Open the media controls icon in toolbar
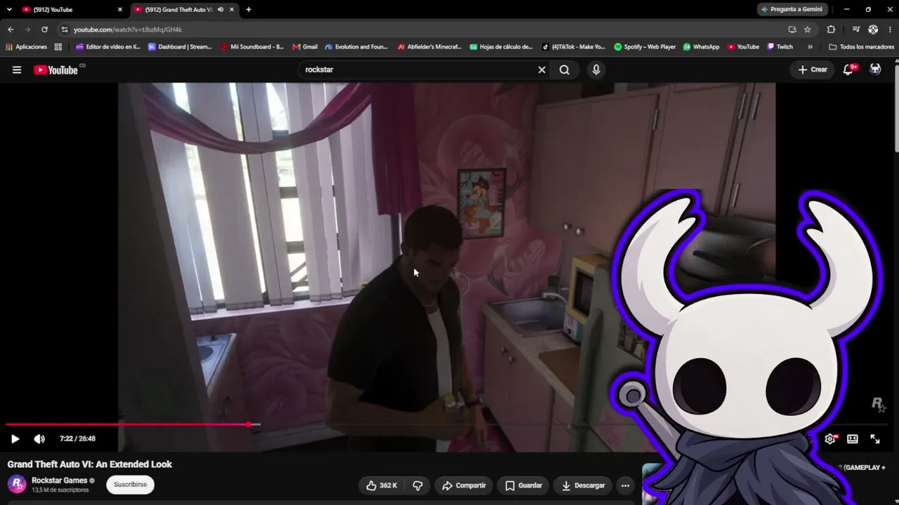Image resolution: width=899 pixels, height=505 pixels. pos(855,29)
